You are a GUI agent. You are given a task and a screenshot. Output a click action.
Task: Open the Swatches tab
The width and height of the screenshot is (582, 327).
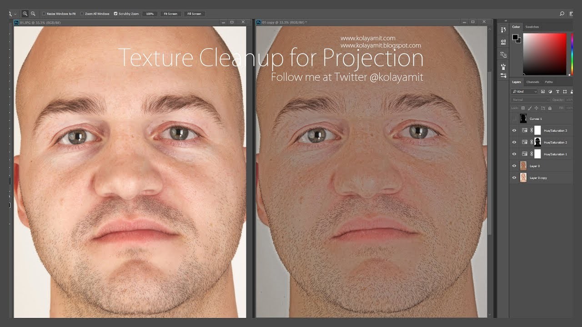532,27
